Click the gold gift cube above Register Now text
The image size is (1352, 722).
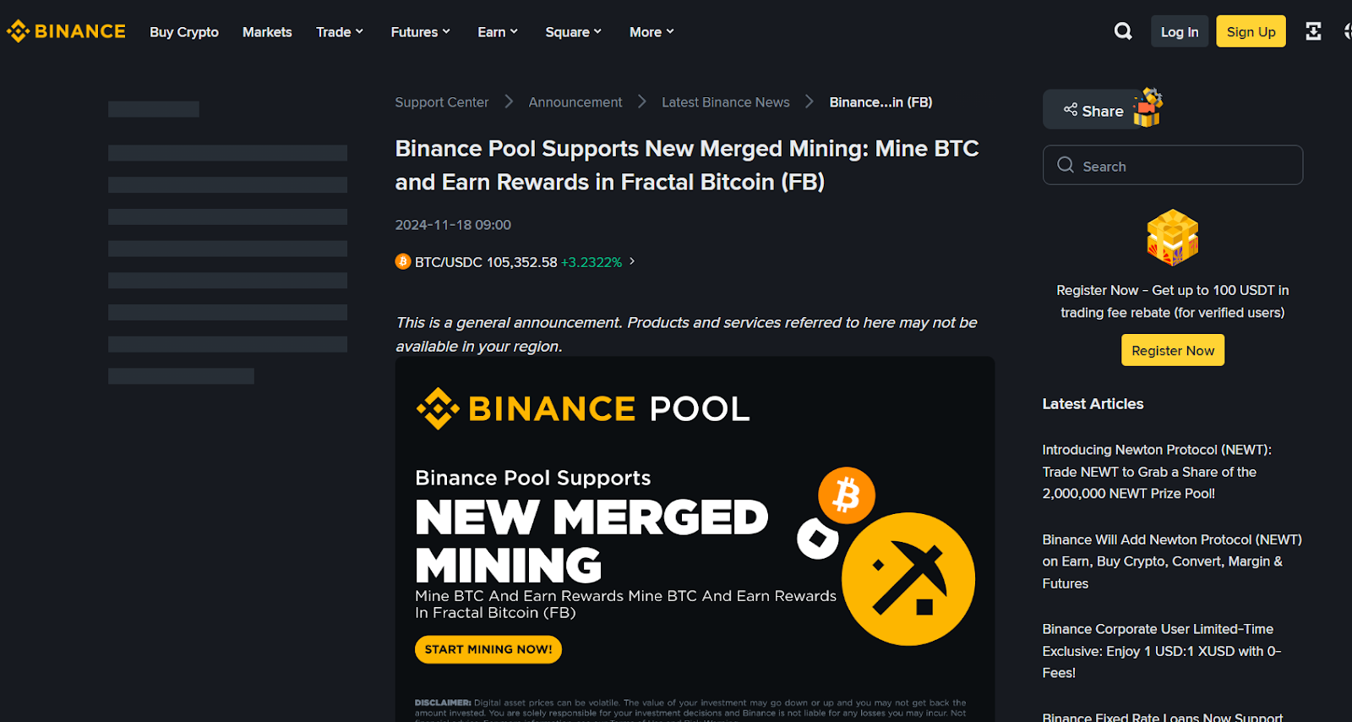pos(1172,237)
